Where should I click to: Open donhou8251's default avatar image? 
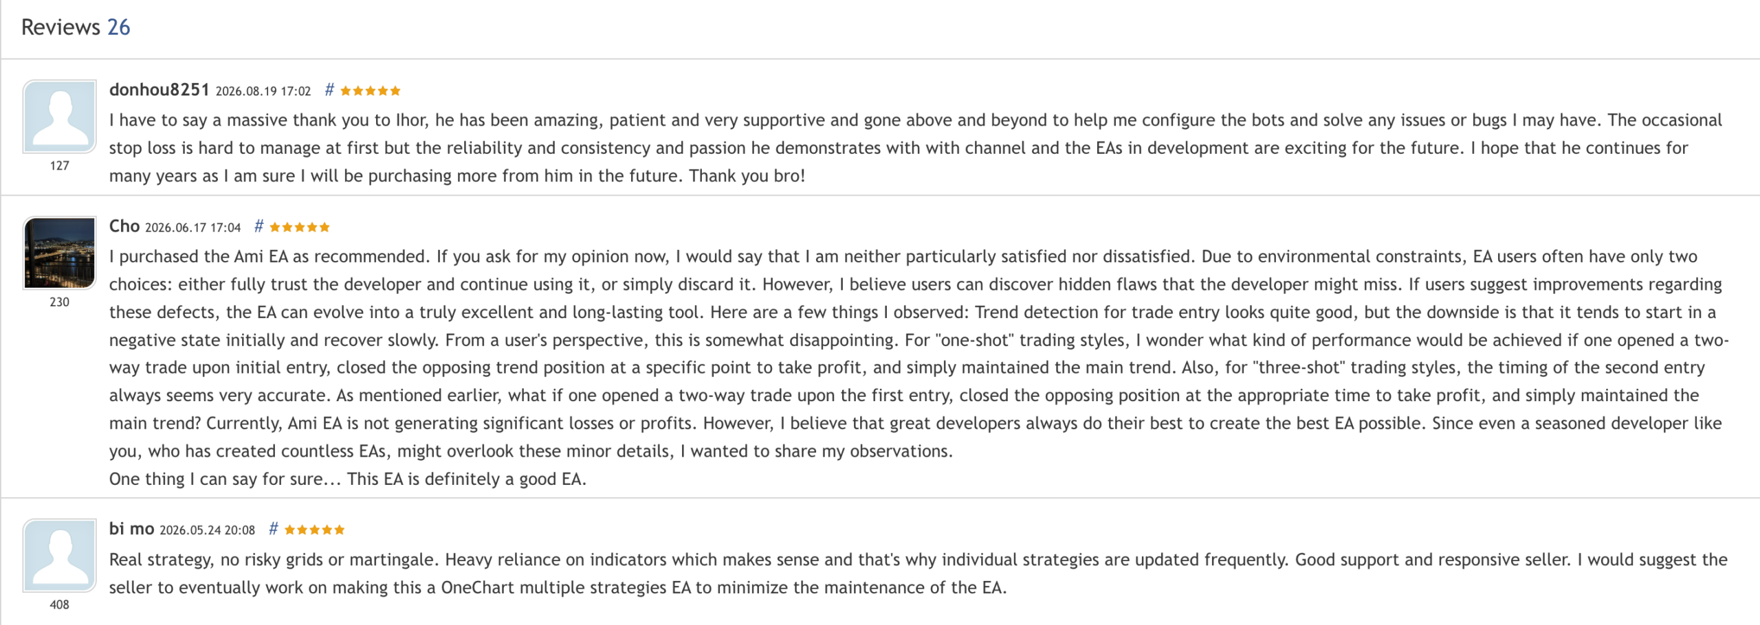[x=60, y=116]
